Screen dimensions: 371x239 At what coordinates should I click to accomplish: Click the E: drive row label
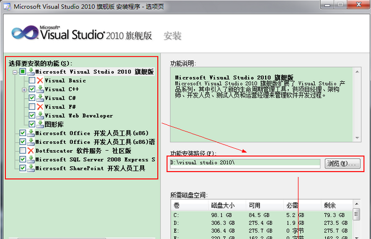(x=176, y=231)
